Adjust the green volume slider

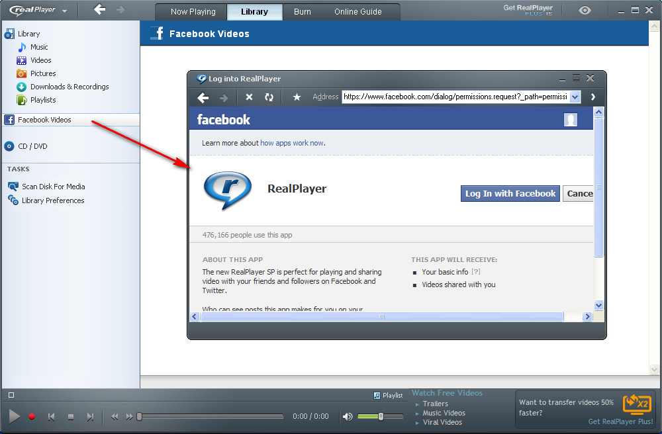(x=380, y=416)
